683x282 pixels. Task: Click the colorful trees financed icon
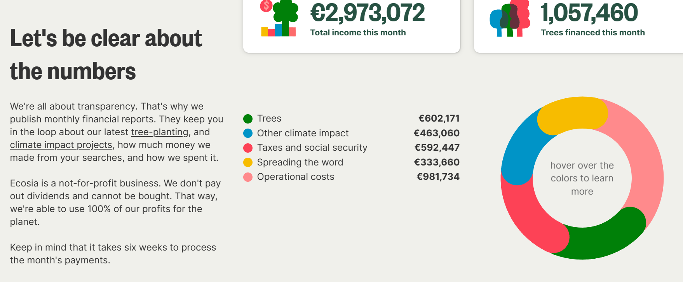[x=510, y=19]
